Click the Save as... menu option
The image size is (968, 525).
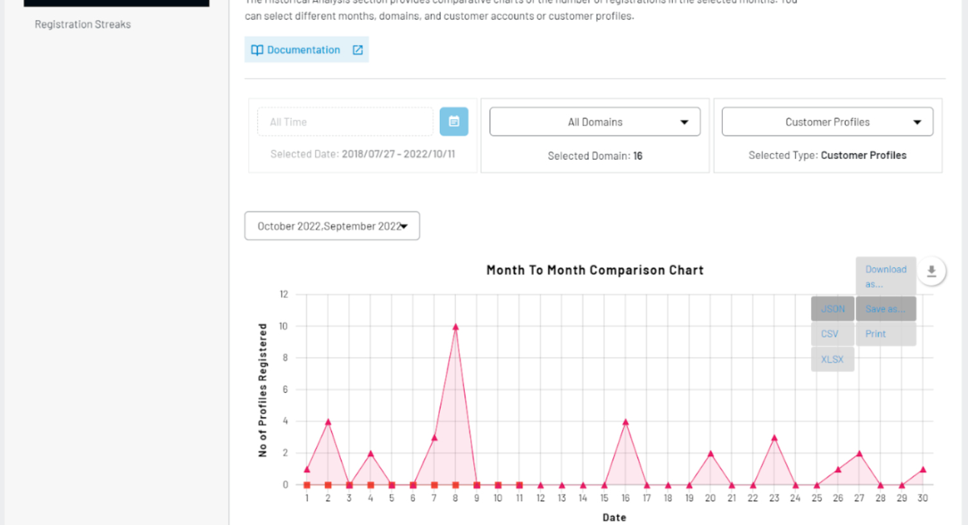tap(885, 309)
